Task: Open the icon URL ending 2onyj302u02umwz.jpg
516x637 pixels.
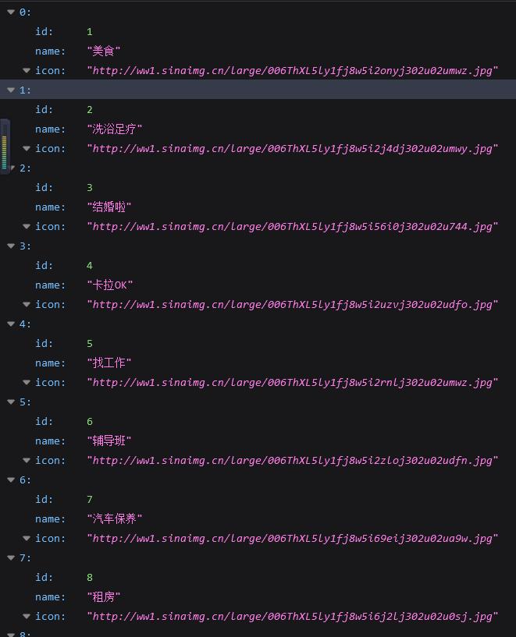Action: pos(292,71)
